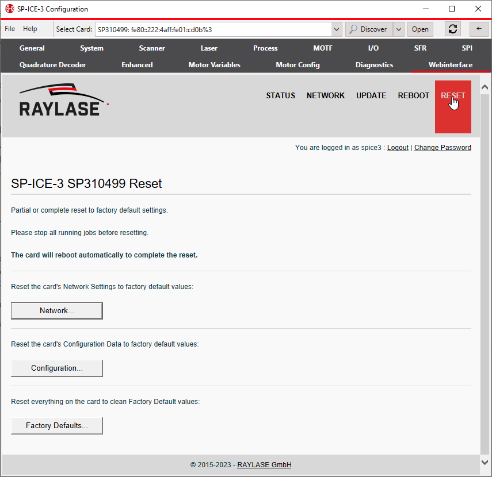Click the Configuration... reset button
Viewport: 492px width, 477px height.
pos(57,368)
